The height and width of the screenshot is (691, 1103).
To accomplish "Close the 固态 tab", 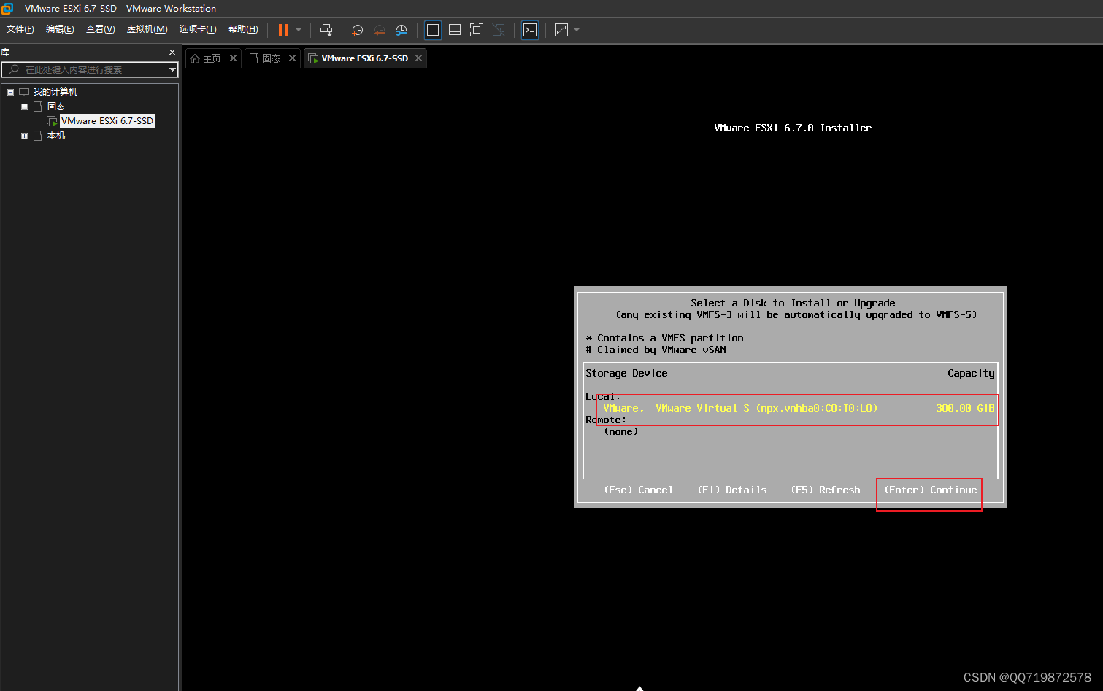I will pos(292,58).
